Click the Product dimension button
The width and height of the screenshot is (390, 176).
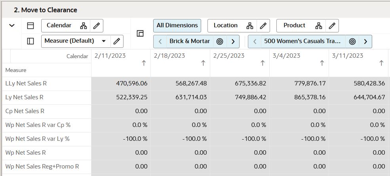294,26
